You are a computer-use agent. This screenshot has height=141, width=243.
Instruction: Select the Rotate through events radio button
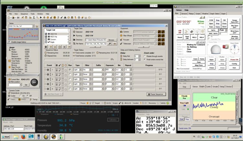click(145, 56)
